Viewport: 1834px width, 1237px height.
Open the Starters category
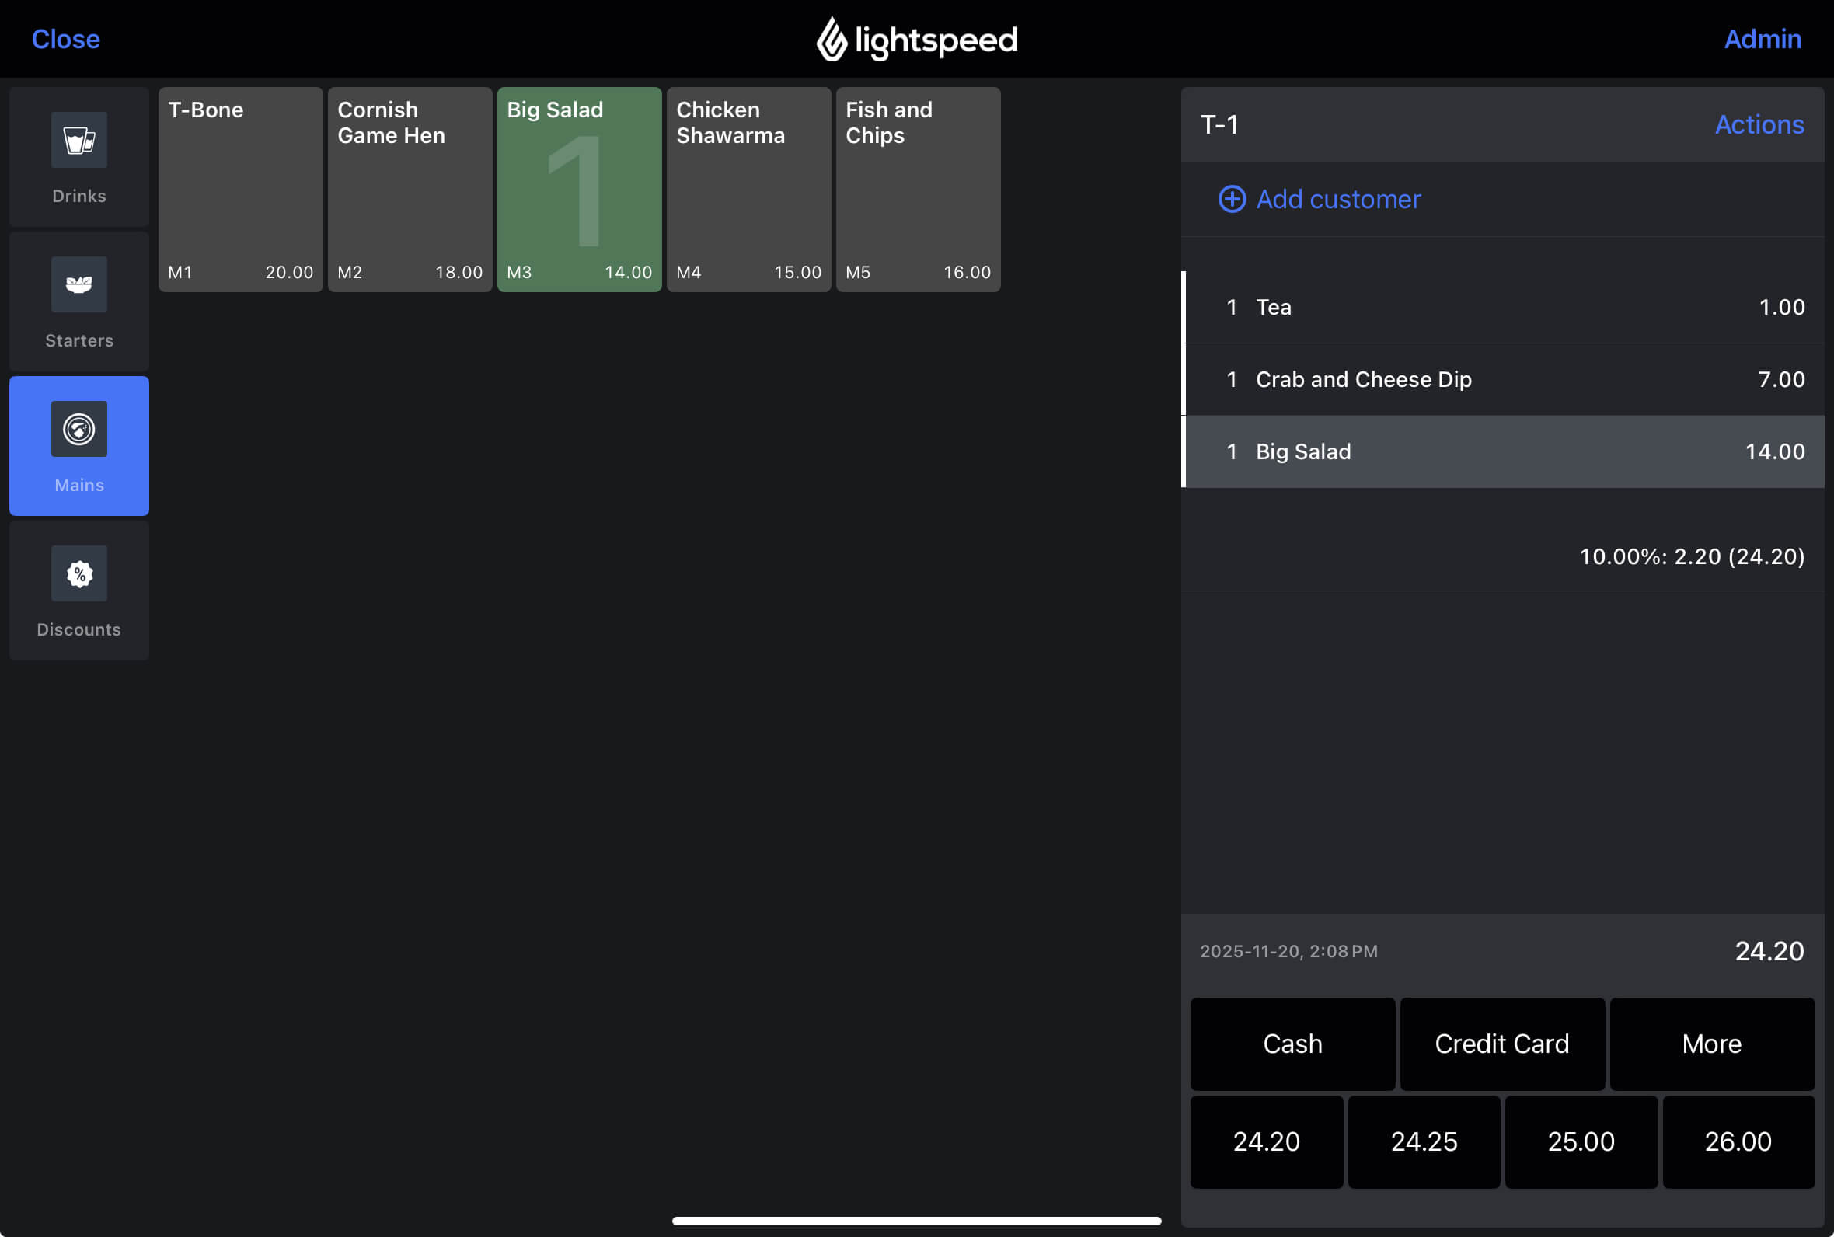pyautogui.click(x=78, y=302)
